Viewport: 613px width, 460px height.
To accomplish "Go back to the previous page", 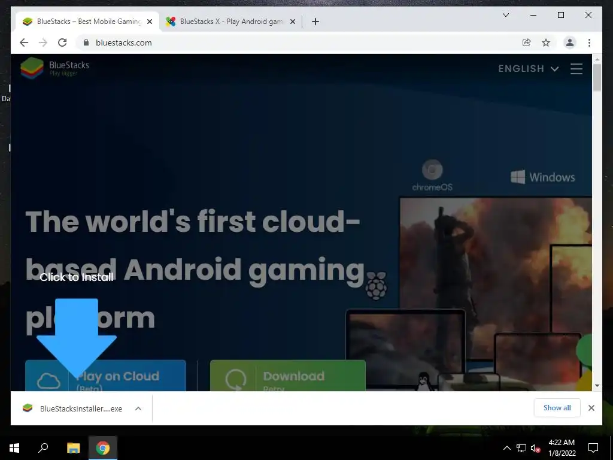I will pyautogui.click(x=24, y=43).
